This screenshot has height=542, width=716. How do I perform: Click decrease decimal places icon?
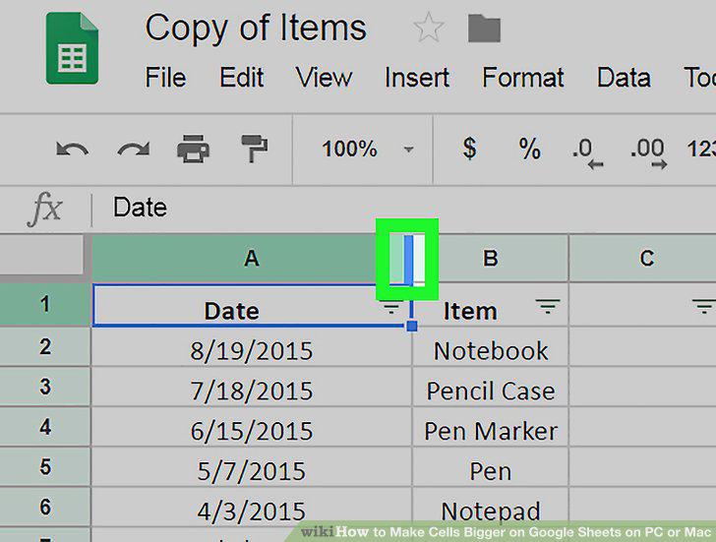click(588, 153)
